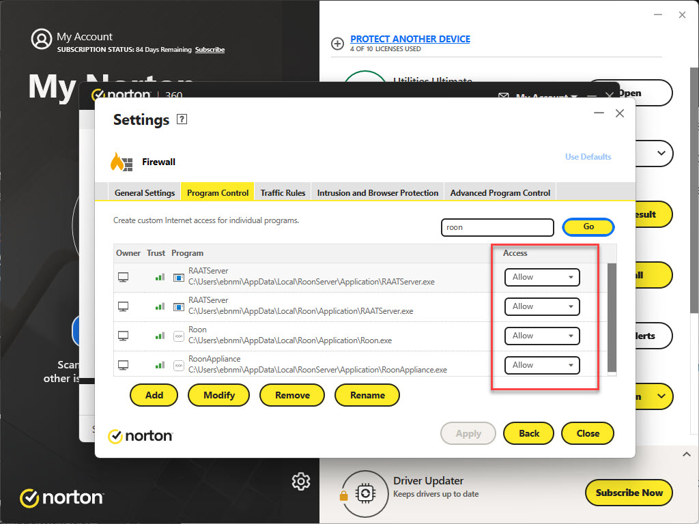
Task: Click the Program column header
Action: [187, 253]
